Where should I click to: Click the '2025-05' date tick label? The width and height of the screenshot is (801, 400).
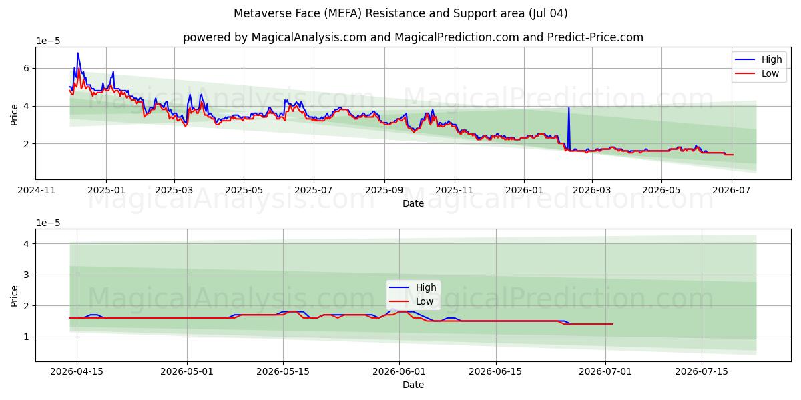[x=244, y=191]
